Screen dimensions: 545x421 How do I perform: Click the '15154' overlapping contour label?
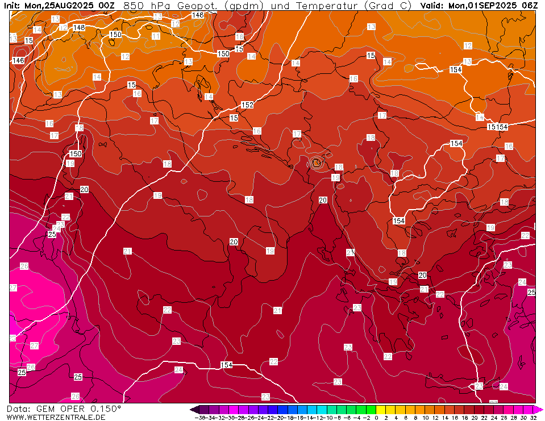[497, 127]
